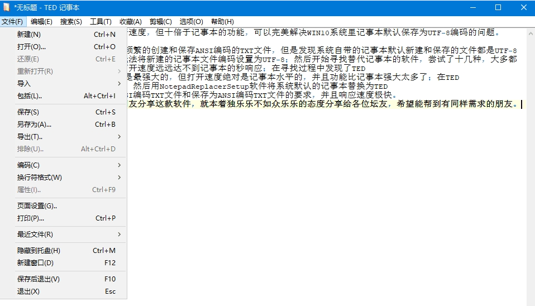
Task: Place cursor at end of highlighted last text line
Action: coord(520,104)
